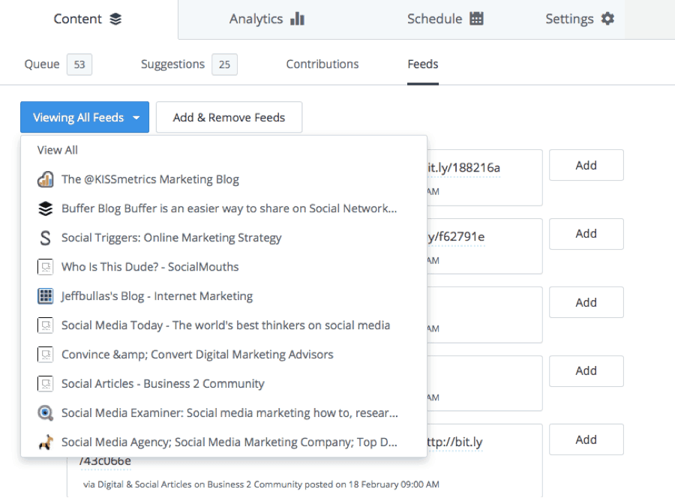675x498 pixels.
Task: Click the Settings gear icon
Action: (607, 19)
